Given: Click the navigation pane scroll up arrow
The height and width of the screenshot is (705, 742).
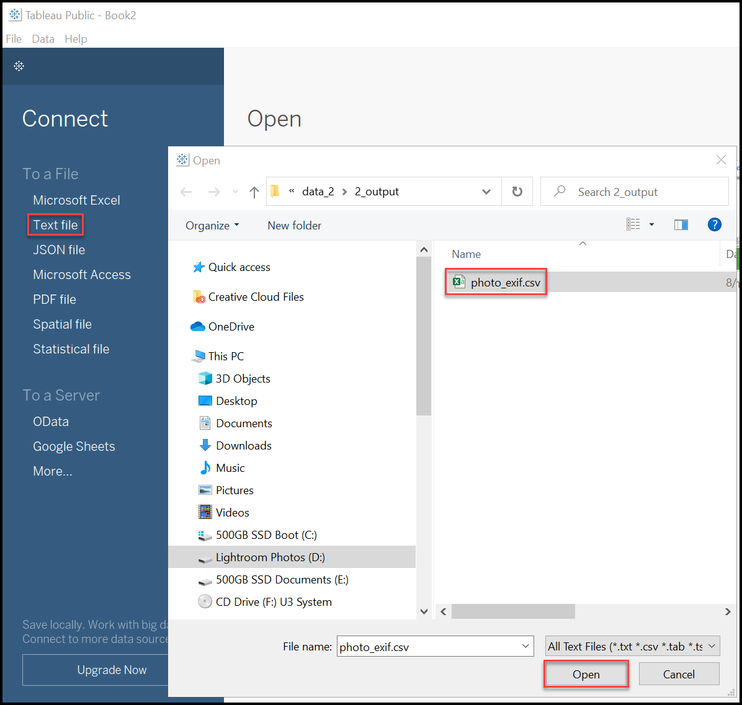Looking at the screenshot, I should [x=424, y=250].
